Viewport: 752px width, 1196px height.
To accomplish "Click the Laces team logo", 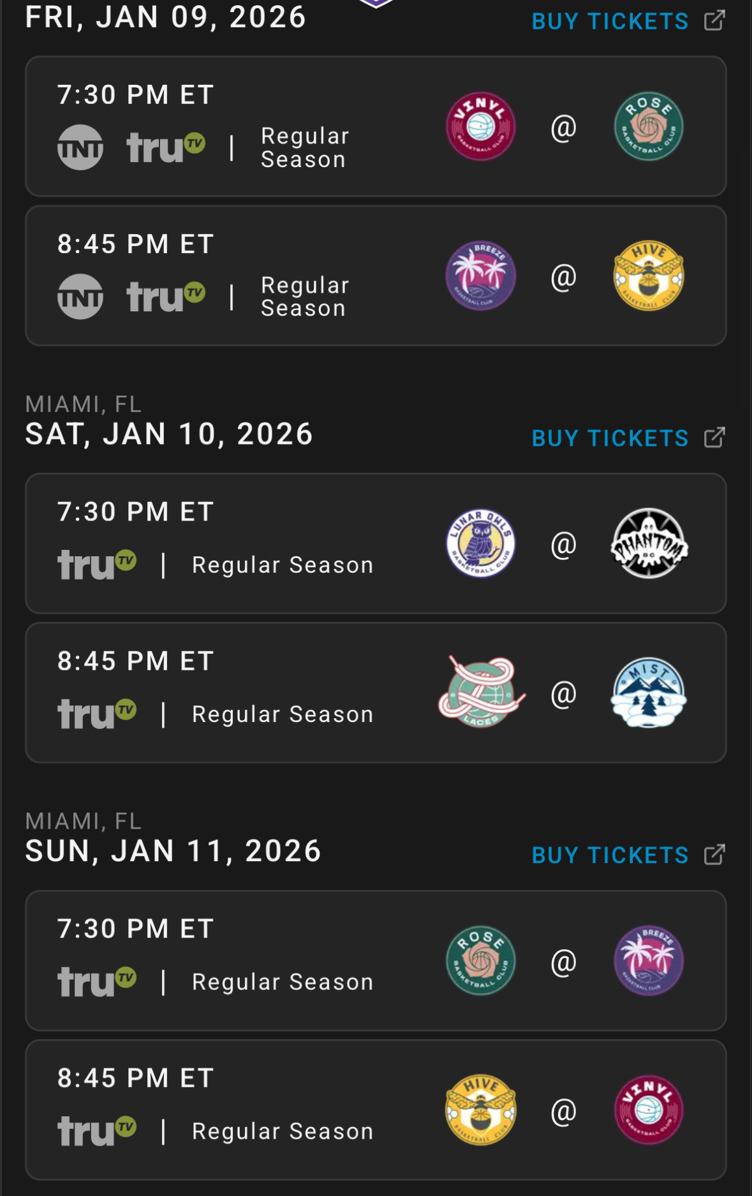I will tap(482, 693).
